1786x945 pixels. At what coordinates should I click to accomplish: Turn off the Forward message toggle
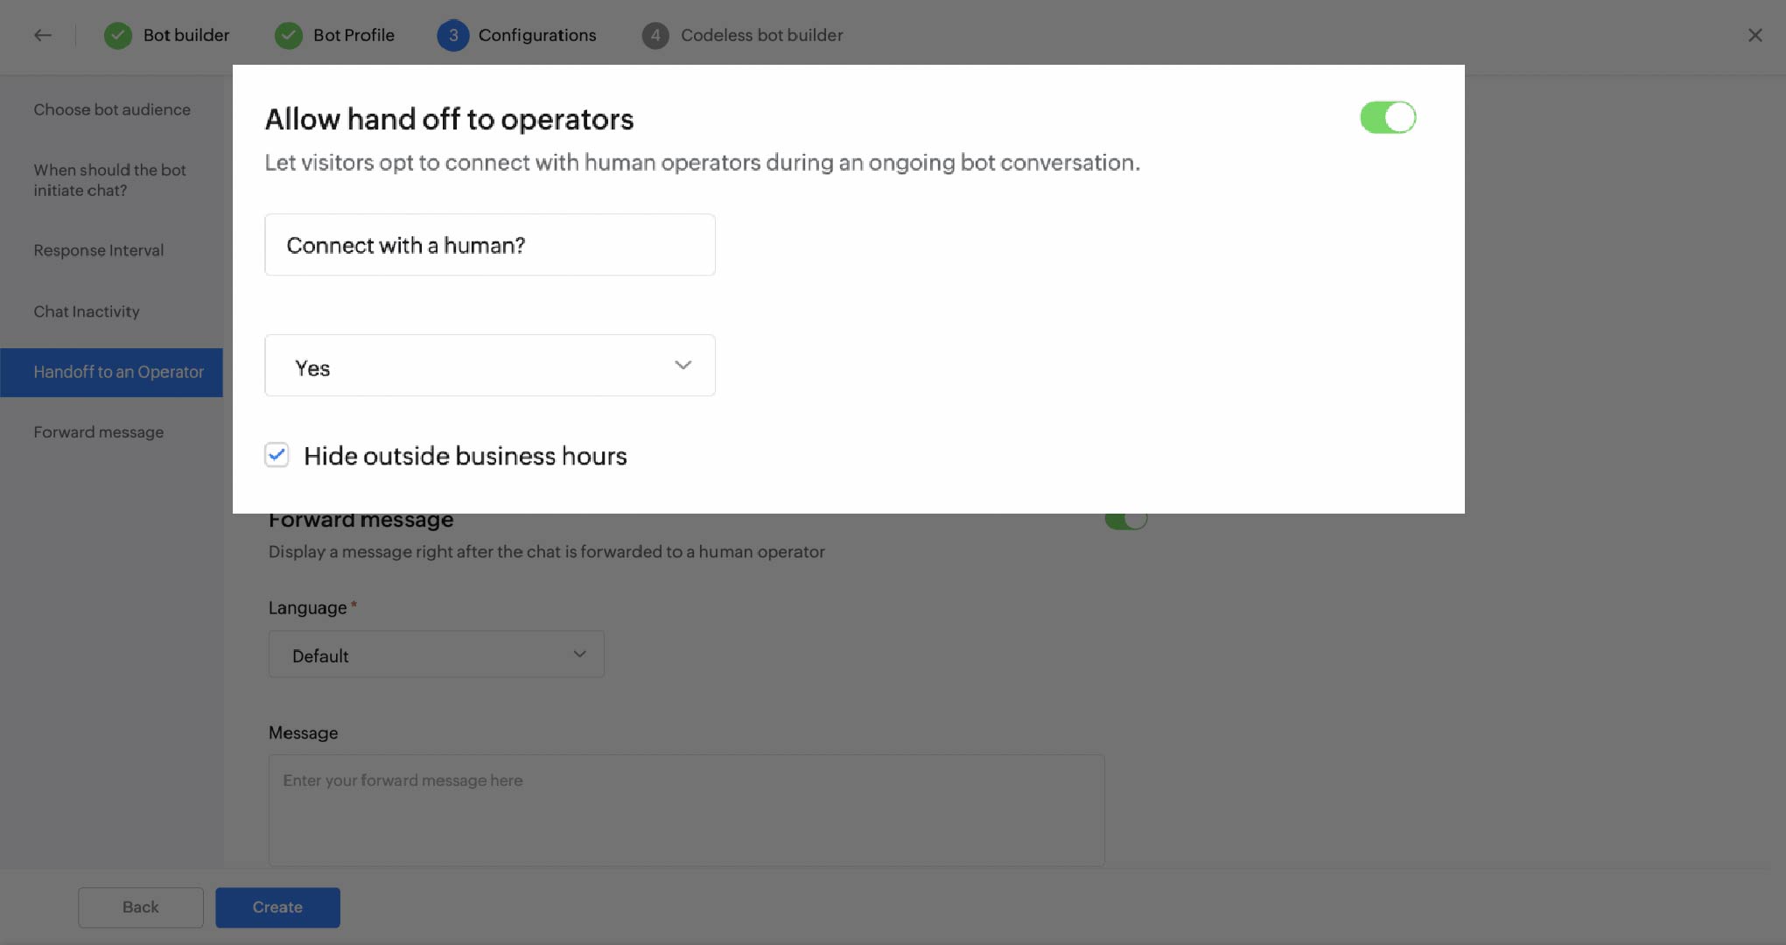click(1126, 518)
